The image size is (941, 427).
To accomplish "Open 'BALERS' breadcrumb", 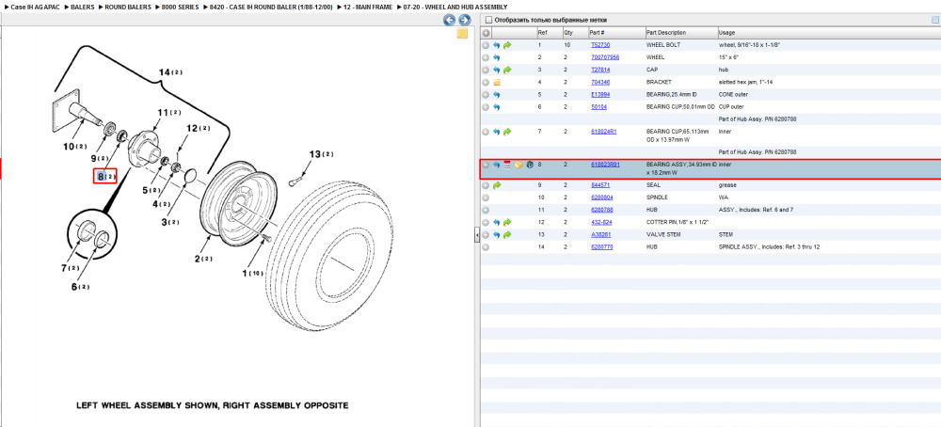I will [82, 7].
